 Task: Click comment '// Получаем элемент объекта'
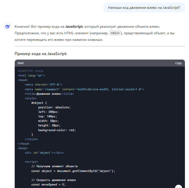click(54, 166)
